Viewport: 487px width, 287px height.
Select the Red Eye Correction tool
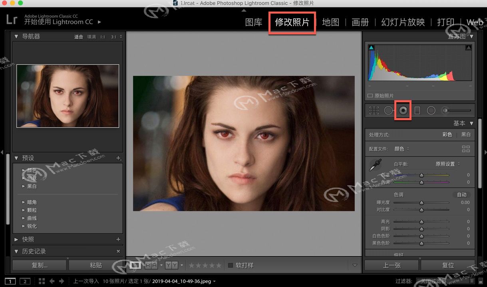pyautogui.click(x=403, y=111)
